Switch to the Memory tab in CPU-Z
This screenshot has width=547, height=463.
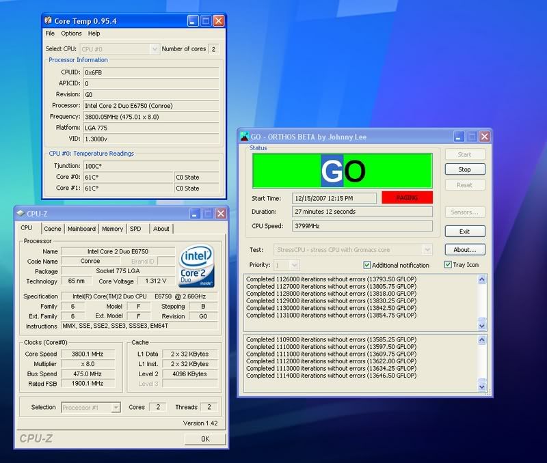(112, 229)
